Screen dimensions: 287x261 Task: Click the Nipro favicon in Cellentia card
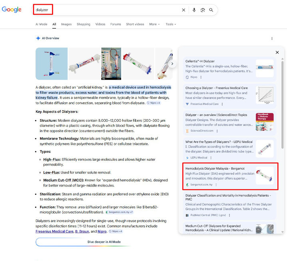coord(187,77)
